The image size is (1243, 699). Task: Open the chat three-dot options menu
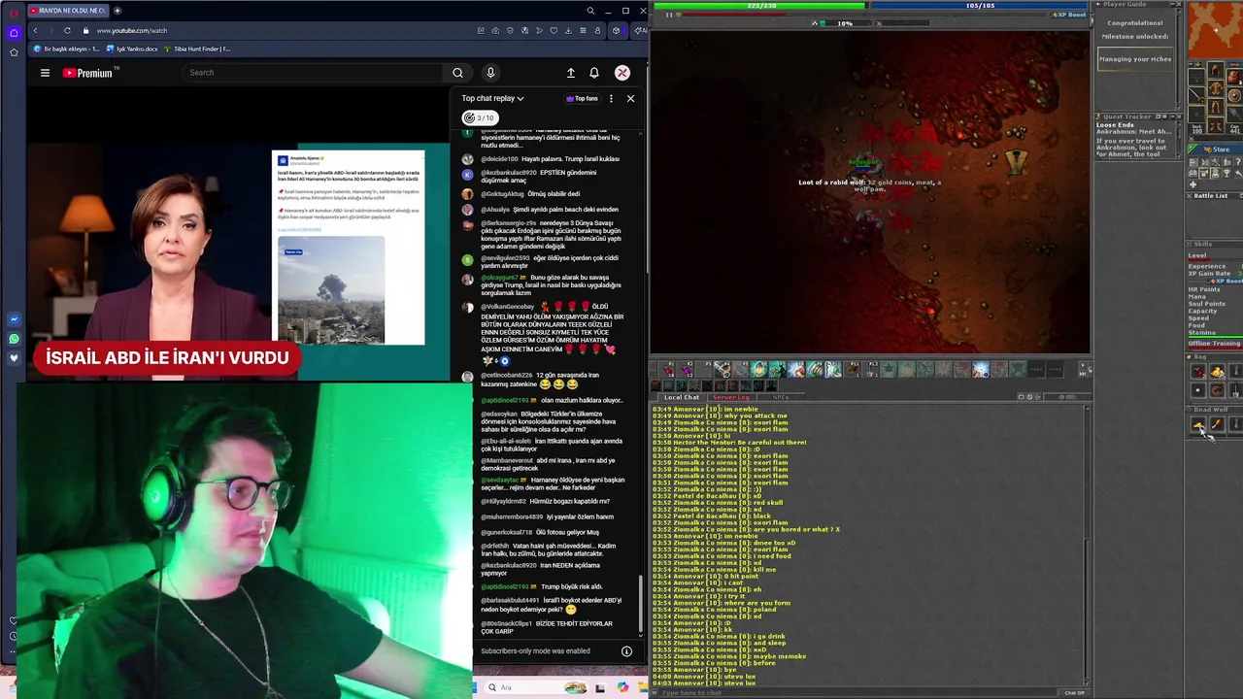click(611, 98)
